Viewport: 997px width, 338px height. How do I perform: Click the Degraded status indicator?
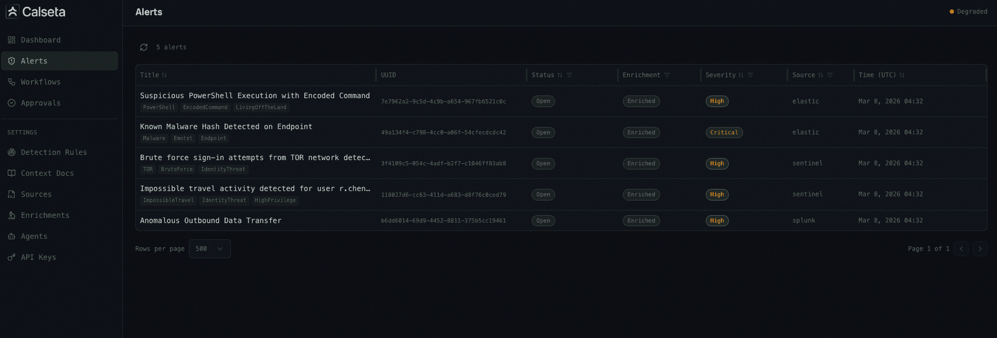968,11
